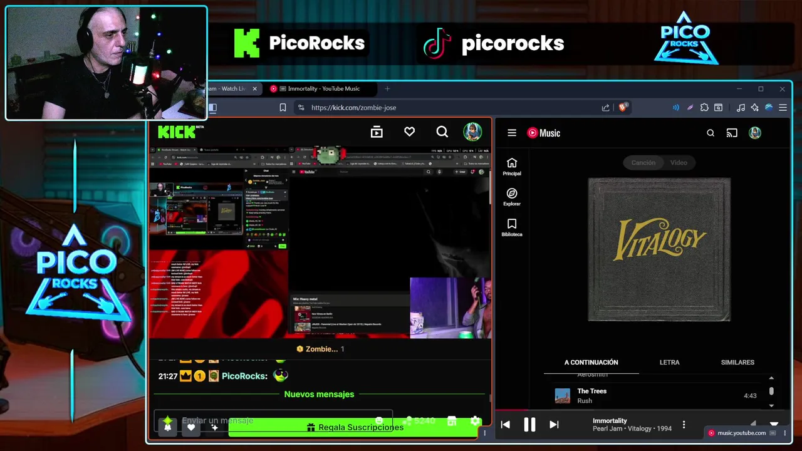Click the share page icon
Viewport: 802px width, 451px height.
click(x=605, y=108)
